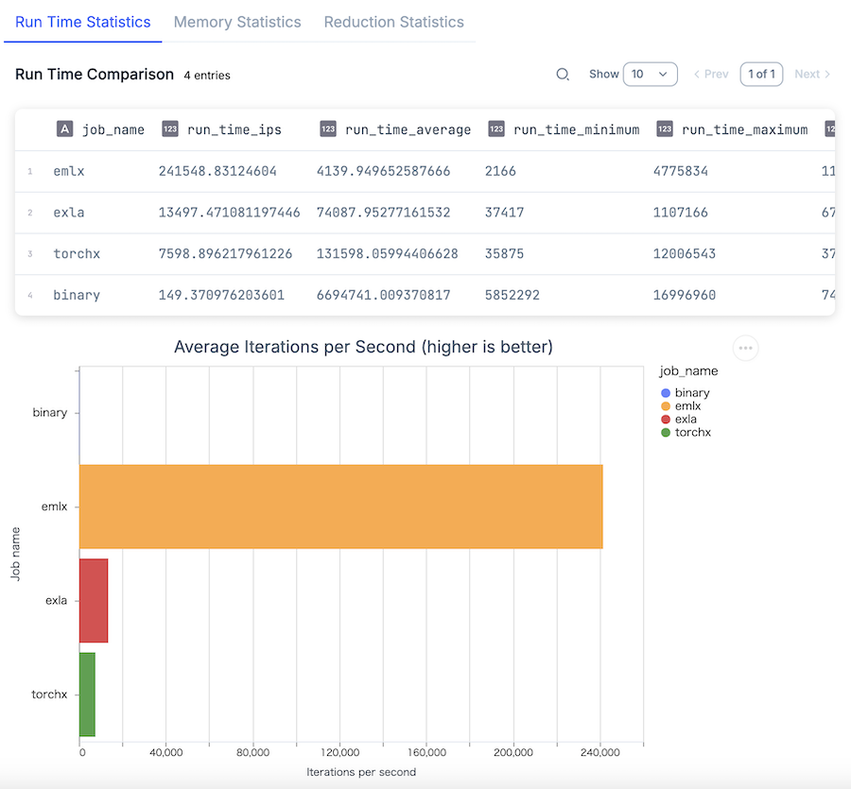The height and width of the screenshot is (789, 851).
Task: Select the run_time_ips column header
Action: (x=234, y=130)
